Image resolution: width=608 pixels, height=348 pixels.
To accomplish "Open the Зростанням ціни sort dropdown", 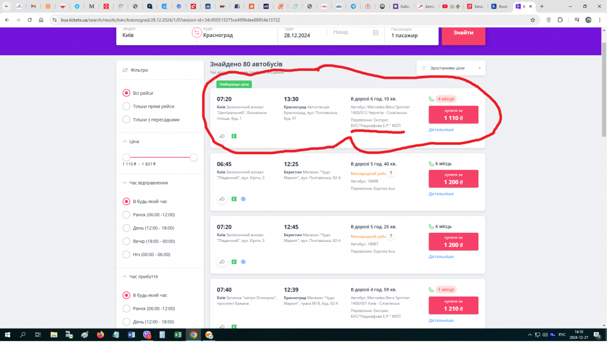I will [x=450, y=68].
